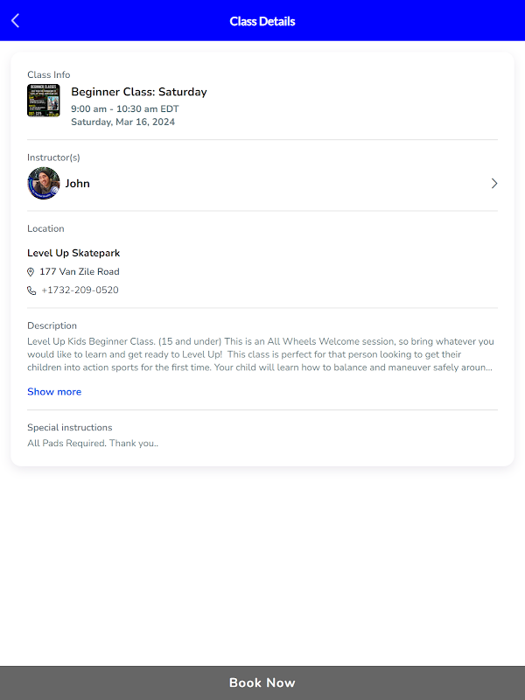Screen dimensions: 525x700
Task: Tap the 9:00 am - 10:30 am time
Action: click(x=125, y=108)
